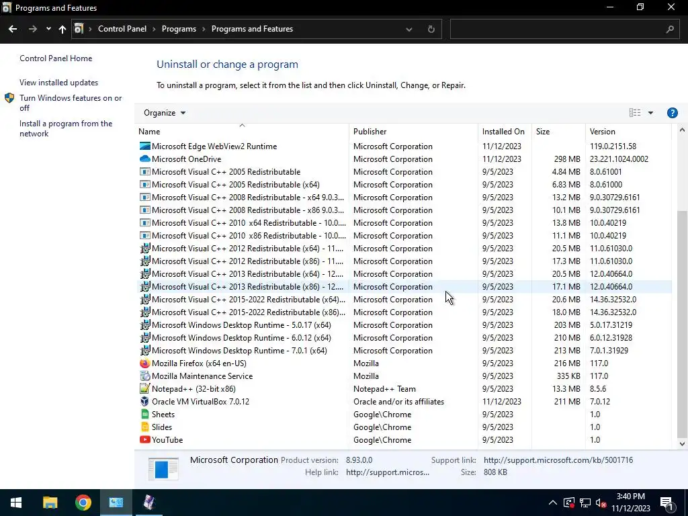Go back using the back arrow
The height and width of the screenshot is (516, 688).
coord(13,29)
